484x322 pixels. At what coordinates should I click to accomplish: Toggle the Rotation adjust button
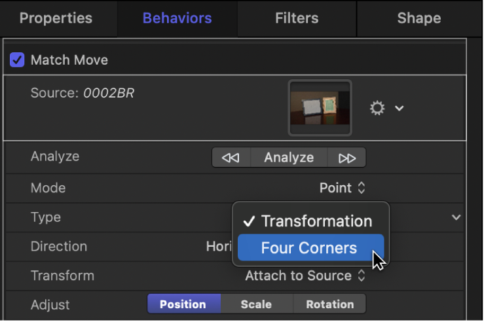329,304
